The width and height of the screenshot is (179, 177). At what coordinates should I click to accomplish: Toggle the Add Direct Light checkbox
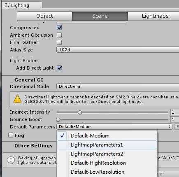59,68
